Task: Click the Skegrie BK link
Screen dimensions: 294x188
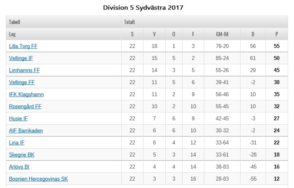Action: (x=21, y=155)
